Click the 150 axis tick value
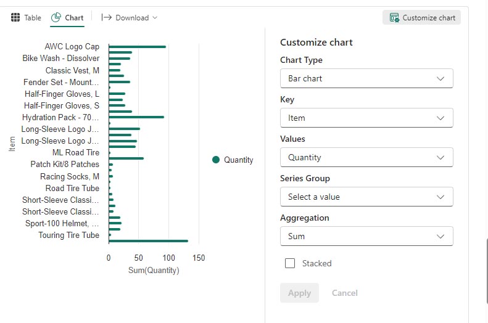488x323 pixels. coord(199,258)
